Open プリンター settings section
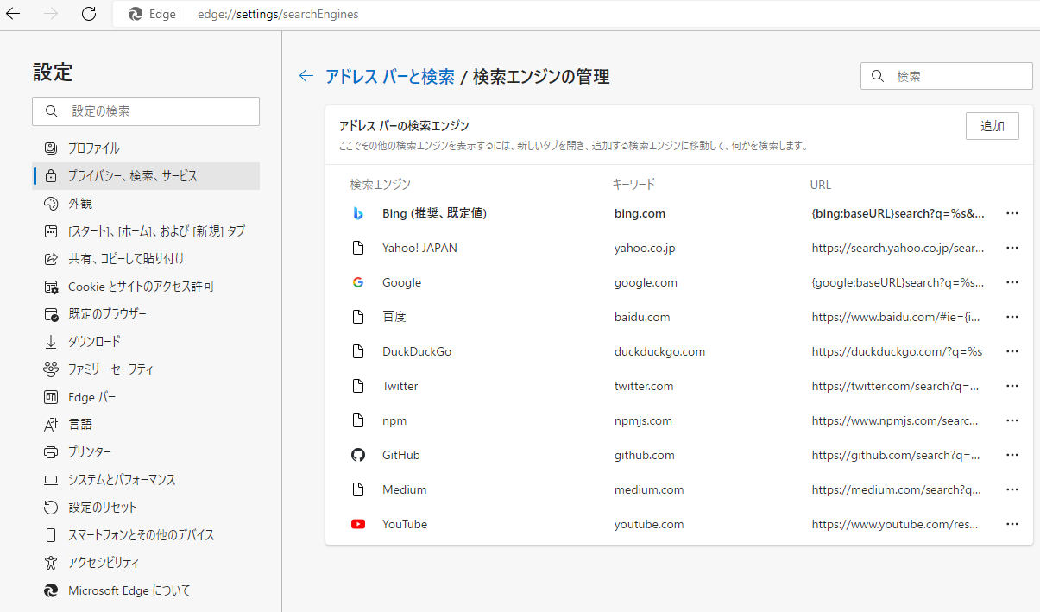 (x=146, y=451)
